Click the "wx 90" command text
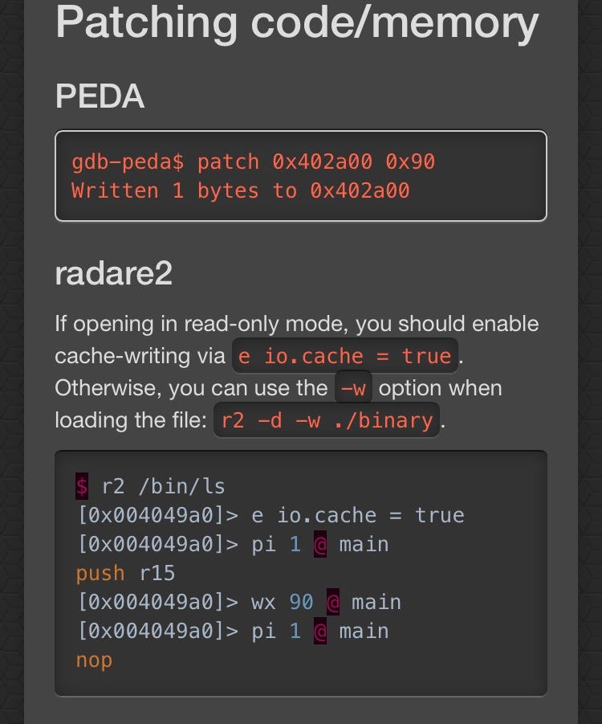 tap(281, 602)
